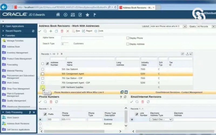Refresh the Recent Reports list
This screenshot has width=216, height=135.
[33, 31]
